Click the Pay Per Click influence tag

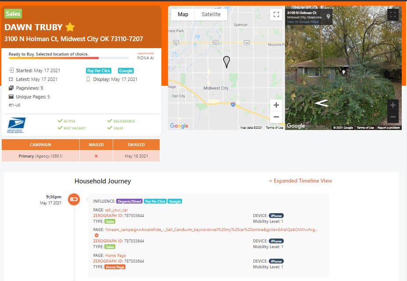pyautogui.click(x=155, y=201)
